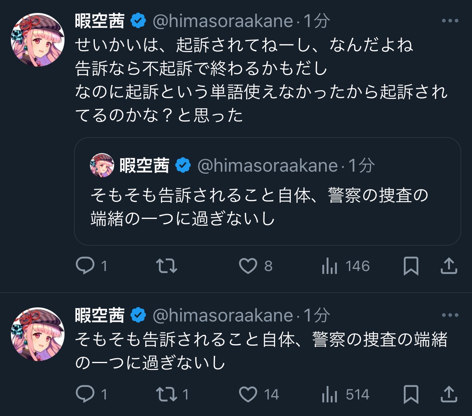Share the first tweet
Image resolution: width=472 pixels, height=416 pixels.
pos(449,266)
